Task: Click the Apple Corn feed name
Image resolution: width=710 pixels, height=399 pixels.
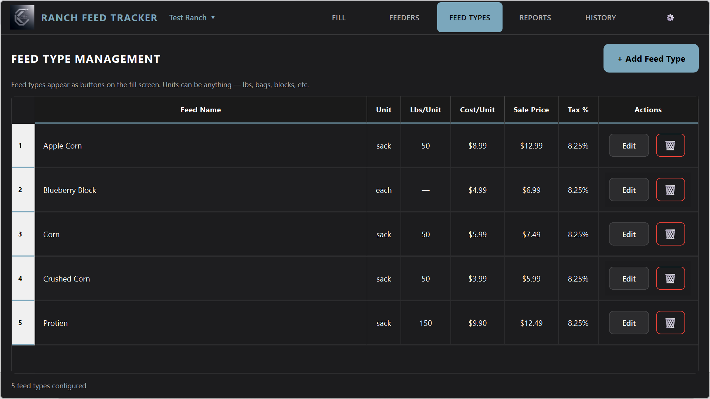Action: (x=62, y=146)
